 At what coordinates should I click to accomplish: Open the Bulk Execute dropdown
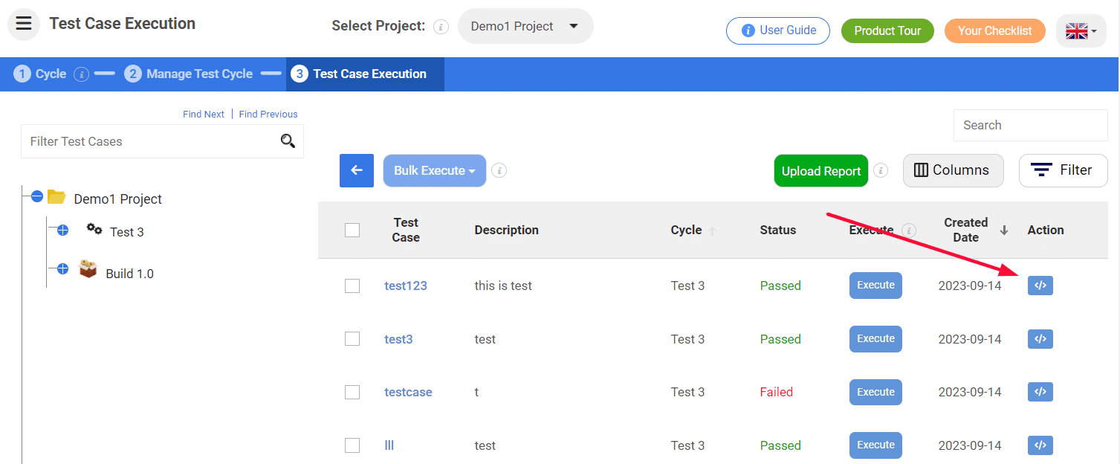(x=435, y=171)
